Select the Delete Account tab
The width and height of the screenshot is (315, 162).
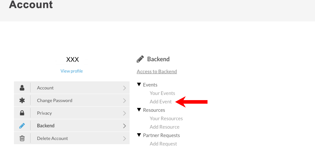52,138
